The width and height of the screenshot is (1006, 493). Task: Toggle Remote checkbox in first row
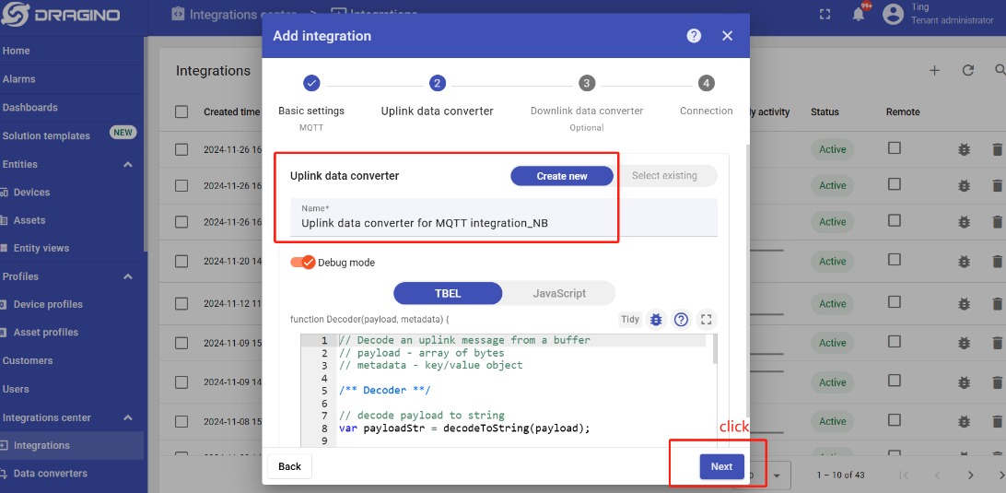[895, 148]
